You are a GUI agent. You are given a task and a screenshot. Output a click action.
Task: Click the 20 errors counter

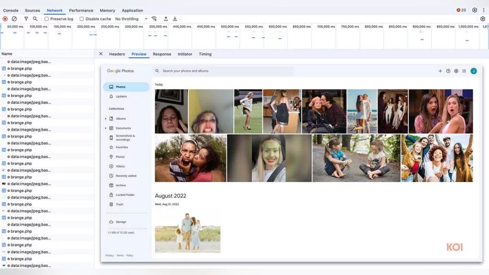tap(461, 10)
